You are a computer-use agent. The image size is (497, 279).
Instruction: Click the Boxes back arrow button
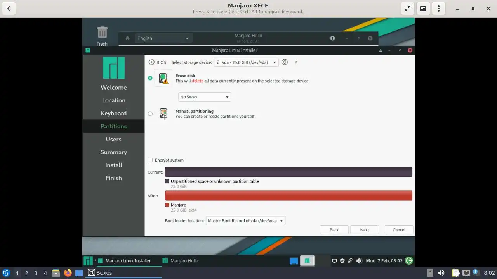9,9
